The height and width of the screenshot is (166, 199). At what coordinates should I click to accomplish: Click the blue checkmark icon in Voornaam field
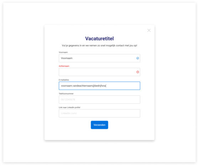(x=137, y=58)
